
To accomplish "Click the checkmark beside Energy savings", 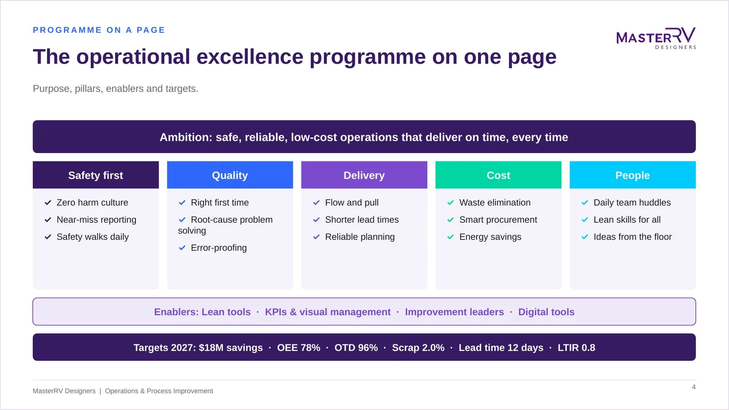I will (451, 237).
